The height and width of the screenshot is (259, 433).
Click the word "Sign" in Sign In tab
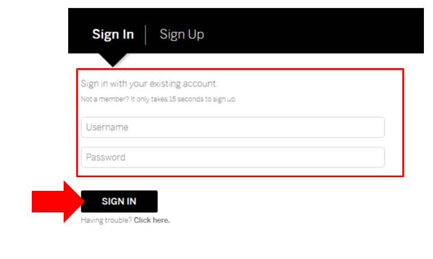[x=104, y=35]
